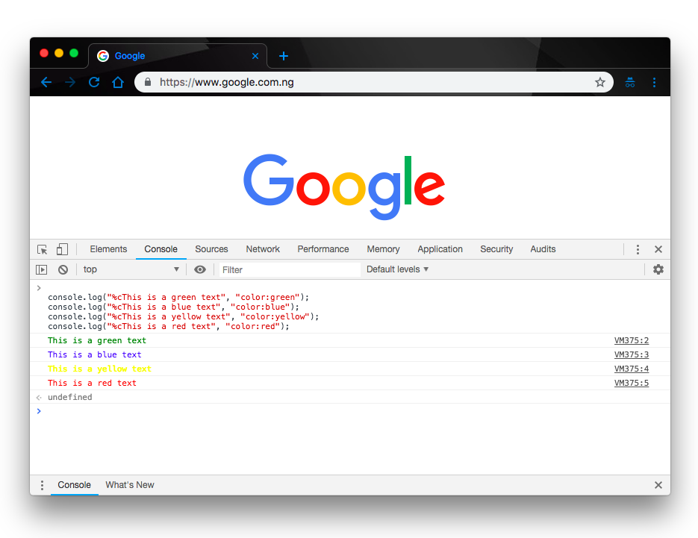This screenshot has width=698, height=538.
Task: Click the console prompt input line
Action: click(352, 411)
